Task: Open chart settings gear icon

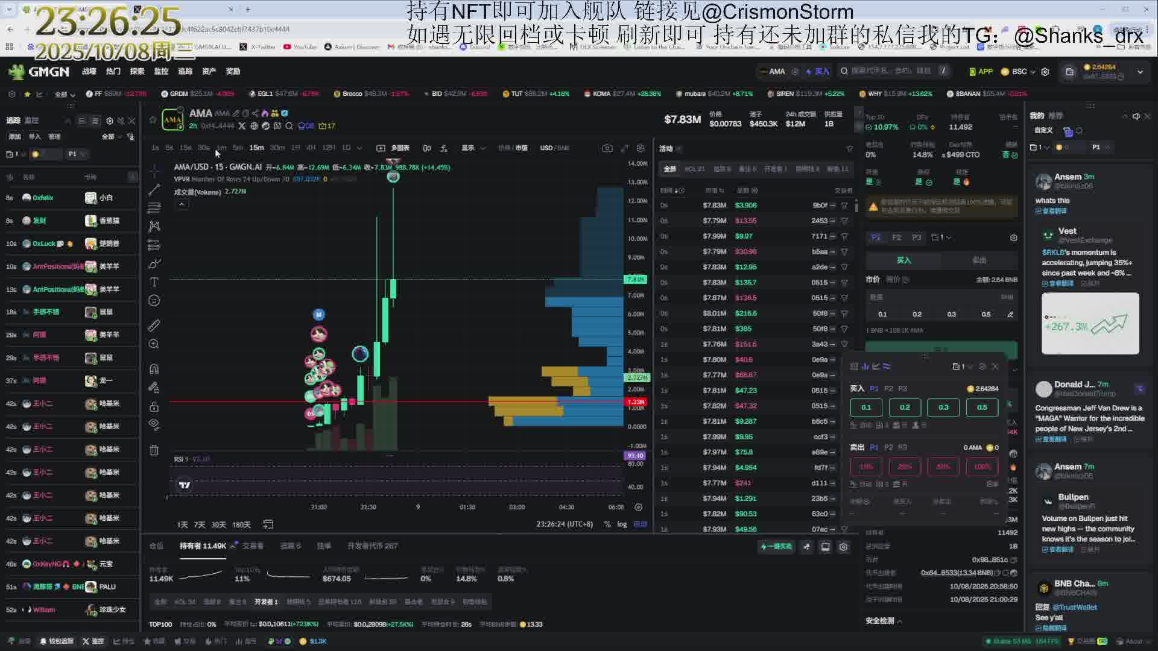Action: [x=641, y=148]
